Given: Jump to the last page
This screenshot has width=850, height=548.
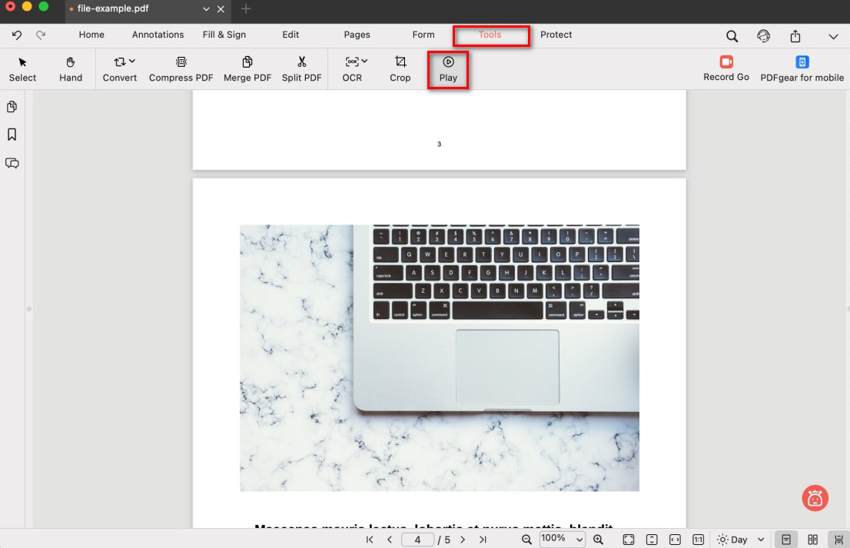Looking at the screenshot, I should click(x=483, y=540).
